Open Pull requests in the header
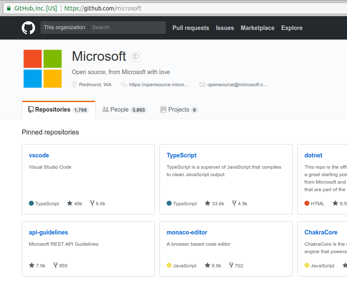Image resolution: width=347 pixels, height=284 pixels. click(191, 28)
